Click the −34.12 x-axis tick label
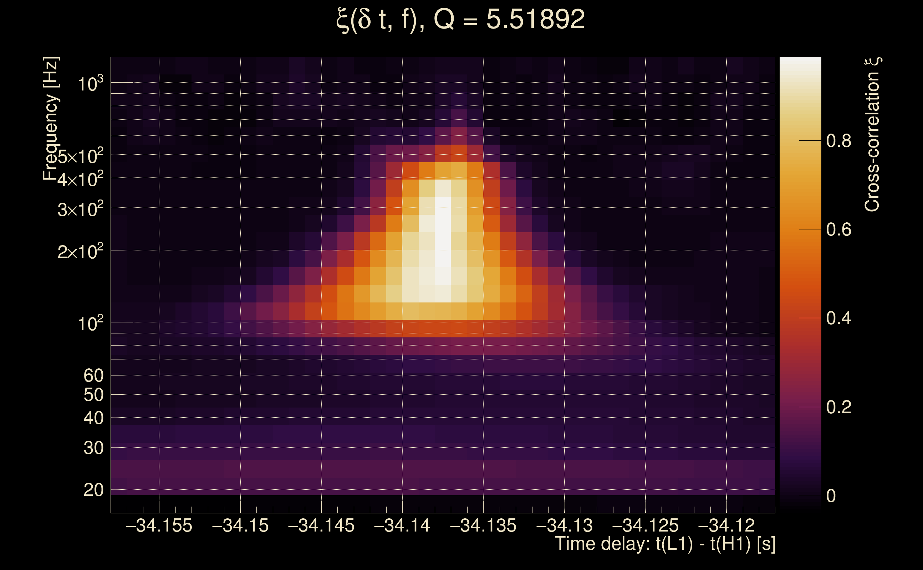 (726, 525)
